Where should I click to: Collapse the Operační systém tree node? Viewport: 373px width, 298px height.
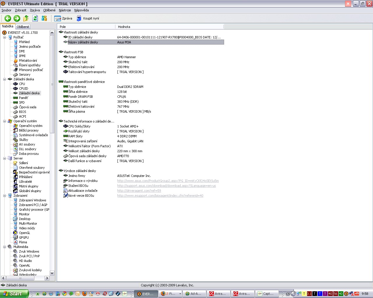(4, 121)
